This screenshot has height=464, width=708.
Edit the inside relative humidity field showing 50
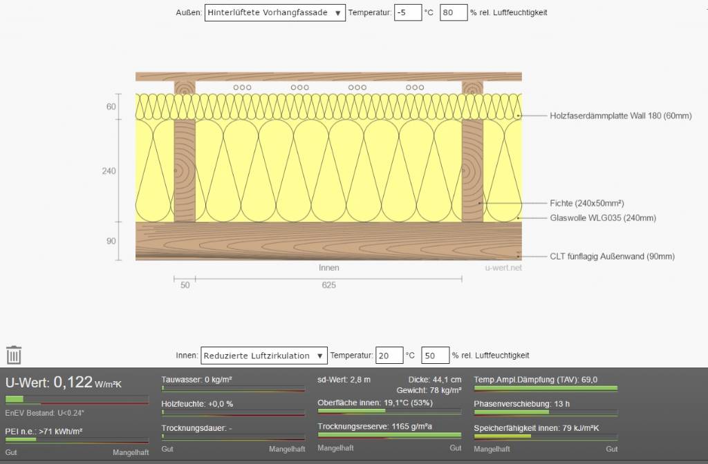[435, 356]
